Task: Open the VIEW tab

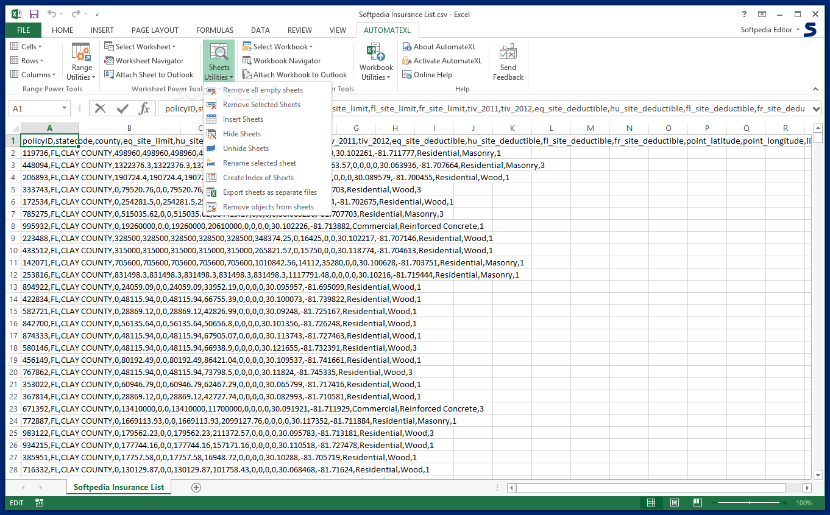Action: (x=338, y=30)
